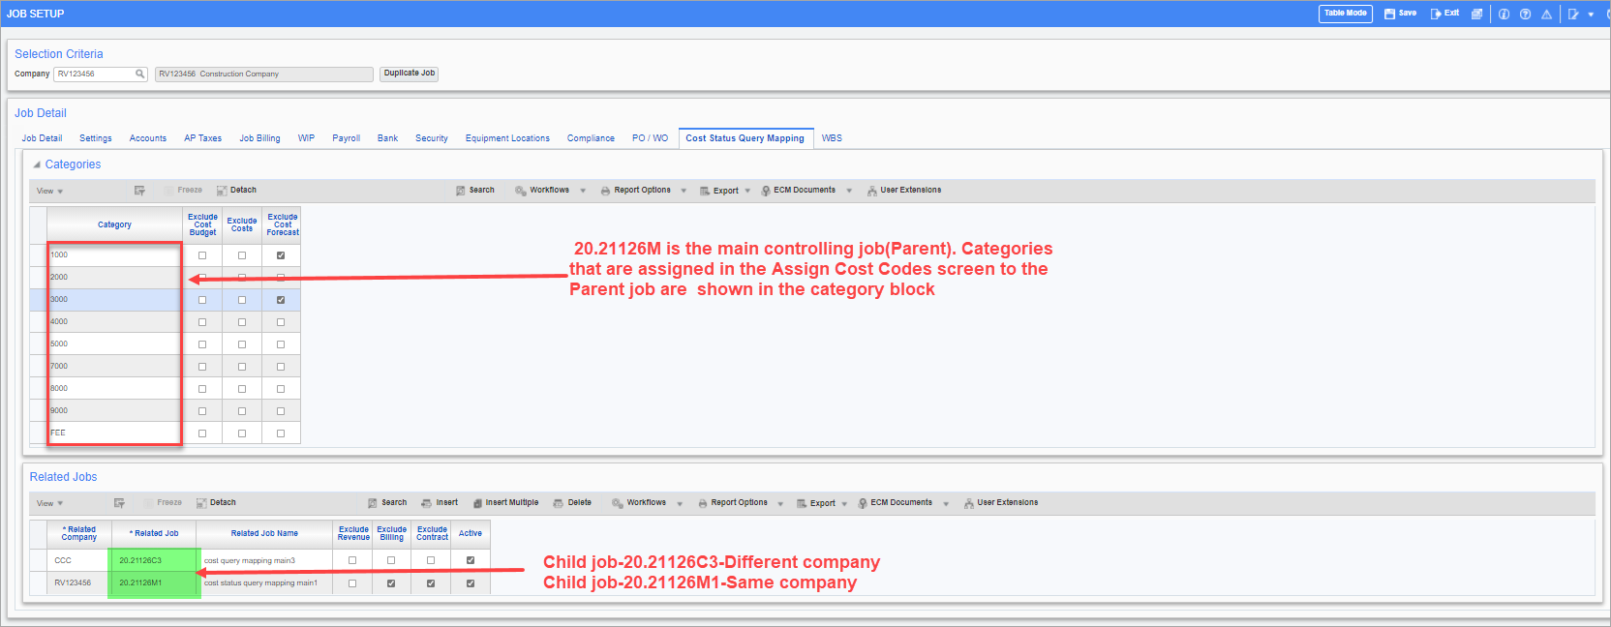Select the category 4000 row cell
This screenshot has width=1611, height=627.
click(114, 322)
